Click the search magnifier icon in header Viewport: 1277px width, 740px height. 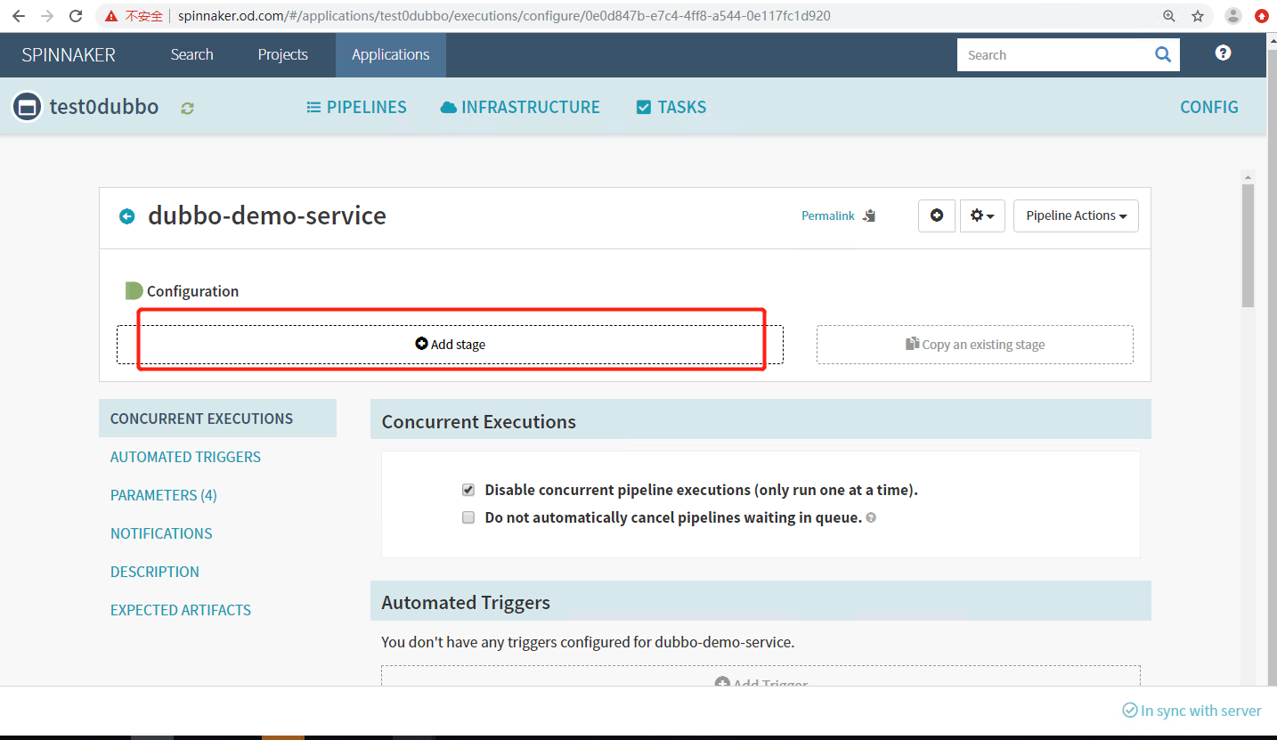click(x=1162, y=54)
